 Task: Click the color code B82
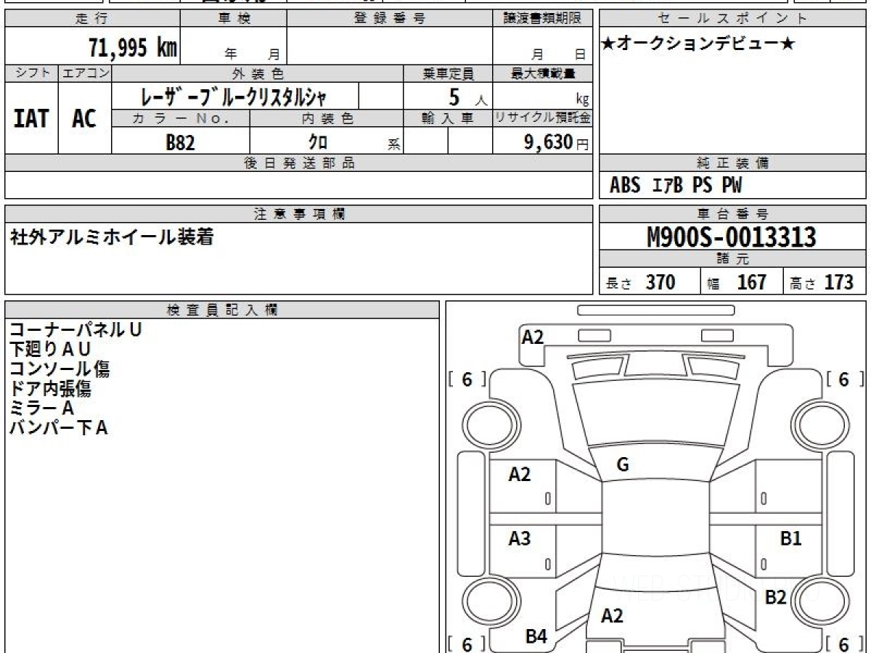tap(181, 142)
